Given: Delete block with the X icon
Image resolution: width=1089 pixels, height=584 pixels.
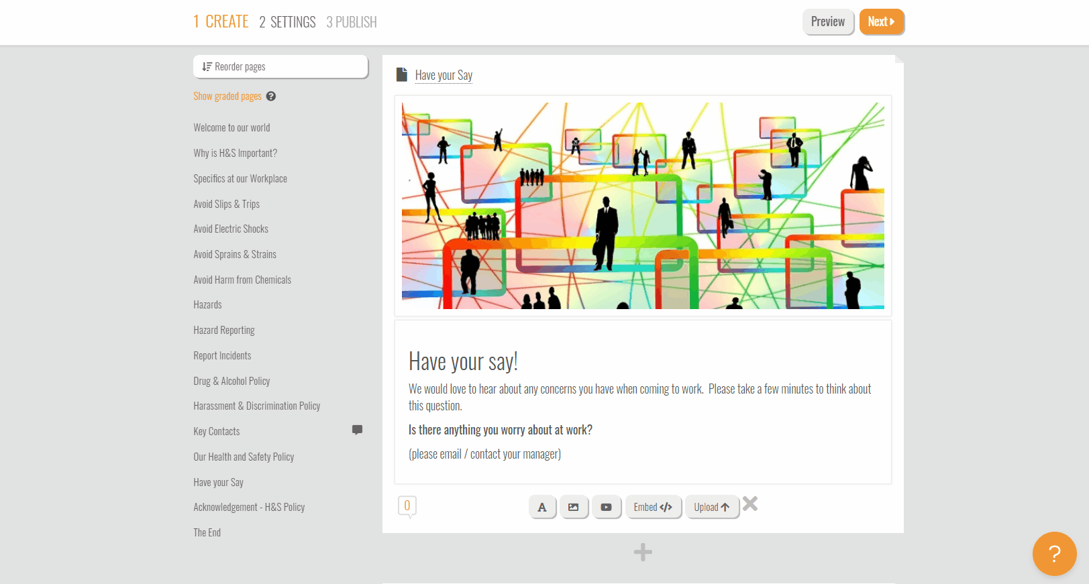Looking at the screenshot, I should click(750, 504).
